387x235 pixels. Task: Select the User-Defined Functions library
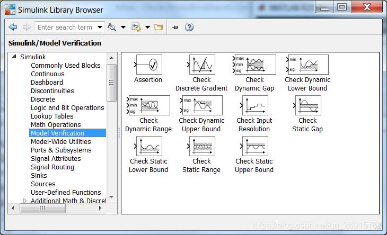pos(66,192)
